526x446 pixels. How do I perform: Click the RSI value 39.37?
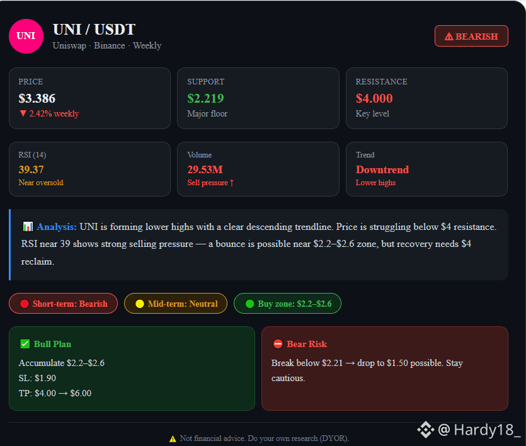click(x=31, y=169)
